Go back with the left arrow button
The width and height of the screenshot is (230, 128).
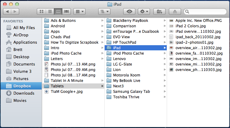(7, 12)
